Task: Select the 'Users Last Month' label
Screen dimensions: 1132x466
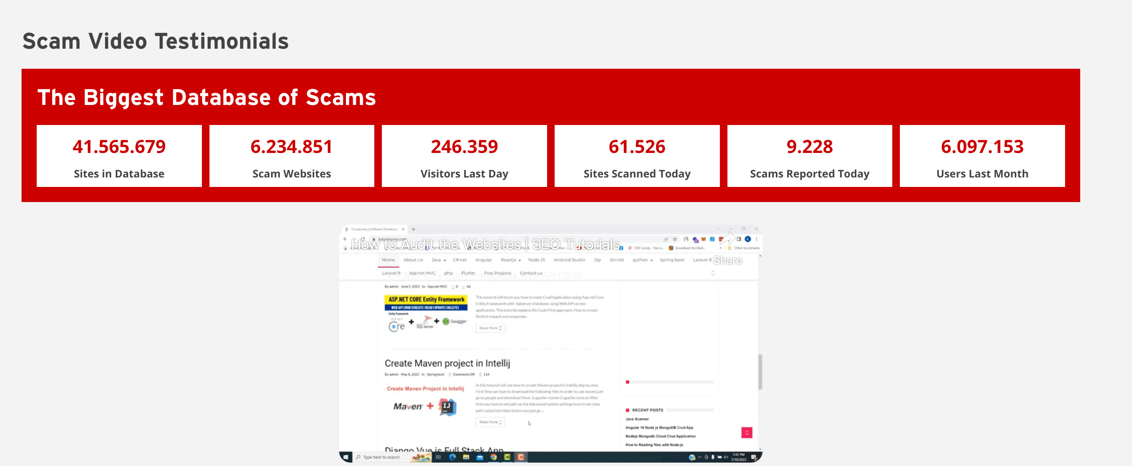Action: pyautogui.click(x=983, y=174)
